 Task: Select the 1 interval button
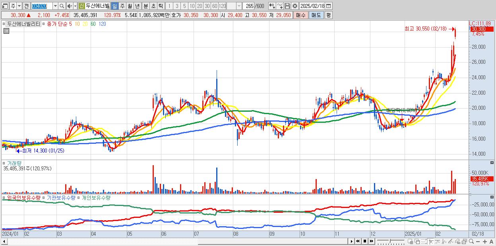coord(169,6)
